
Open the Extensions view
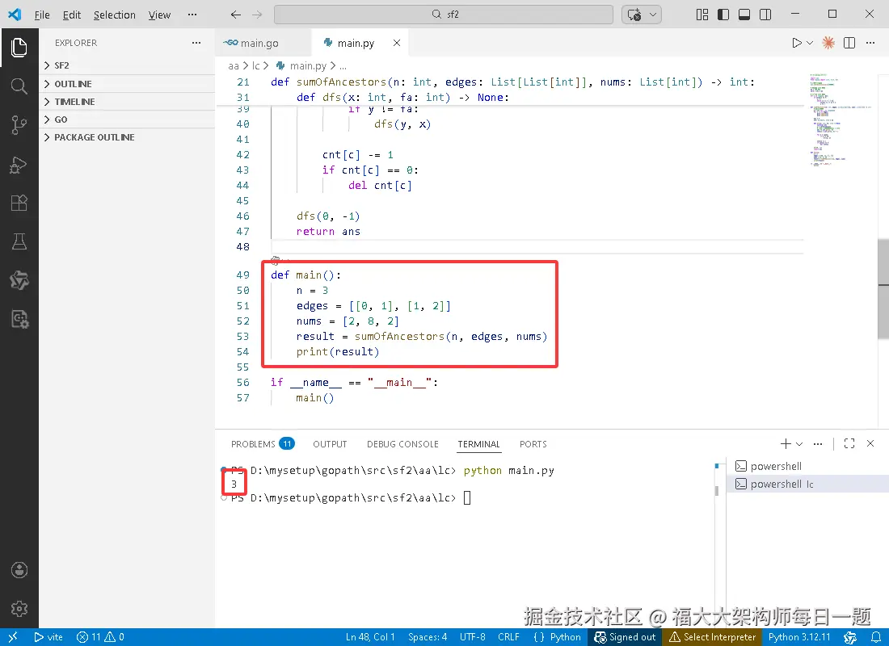[x=19, y=203]
